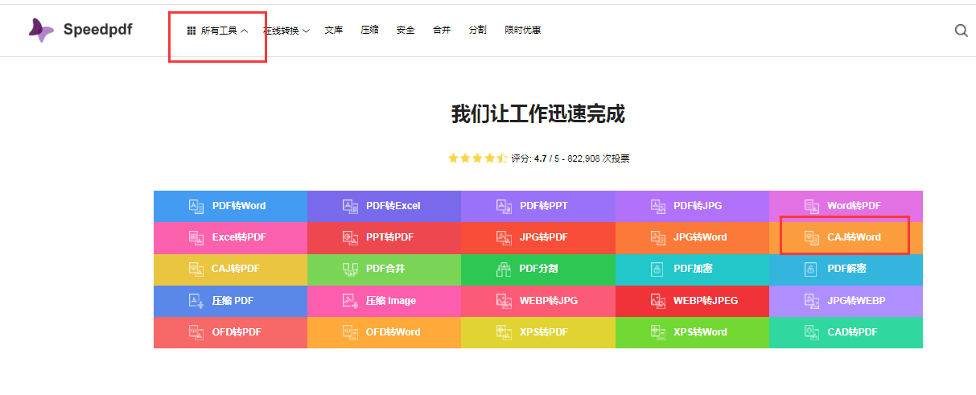Viewport: 976px width, 395px height.
Task: Click the XPS转PDF tile icon
Action: 504,331
